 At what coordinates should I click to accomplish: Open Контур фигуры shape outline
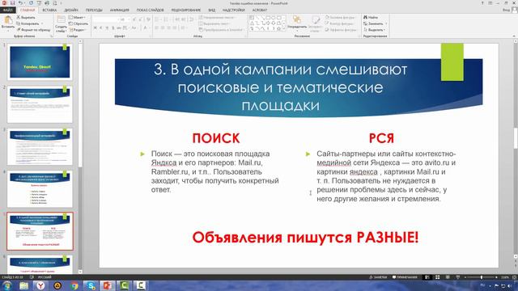(x=340, y=23)
